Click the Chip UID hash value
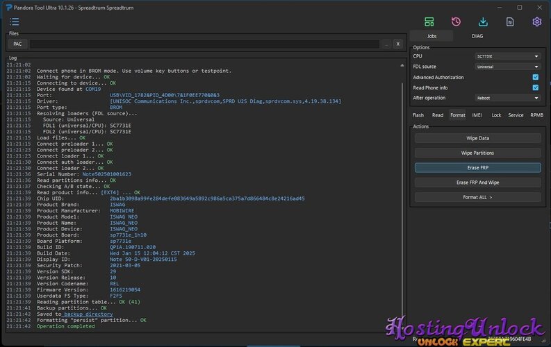Viewport: 551px width, 347px height. point(207,198)
